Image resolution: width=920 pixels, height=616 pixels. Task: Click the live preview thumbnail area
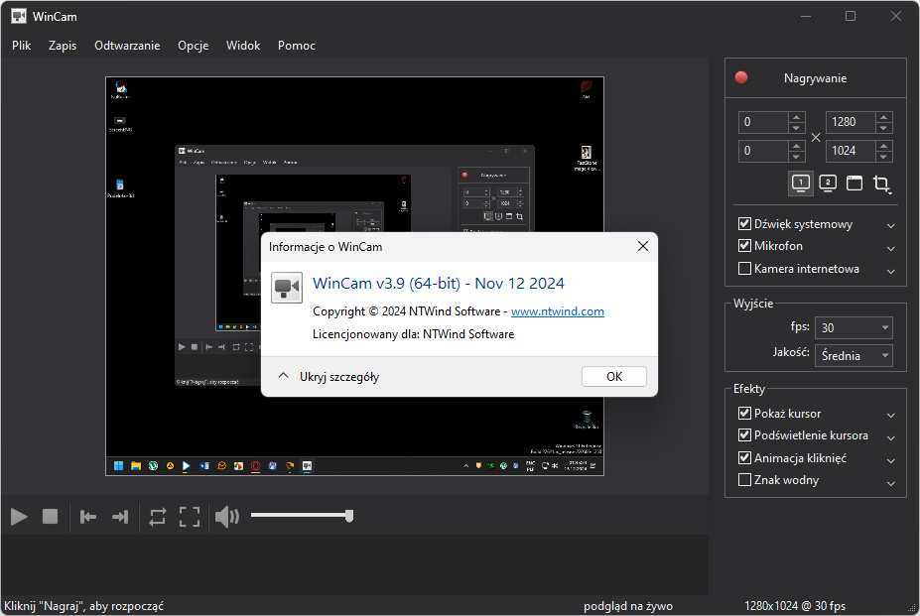[354, 276]
